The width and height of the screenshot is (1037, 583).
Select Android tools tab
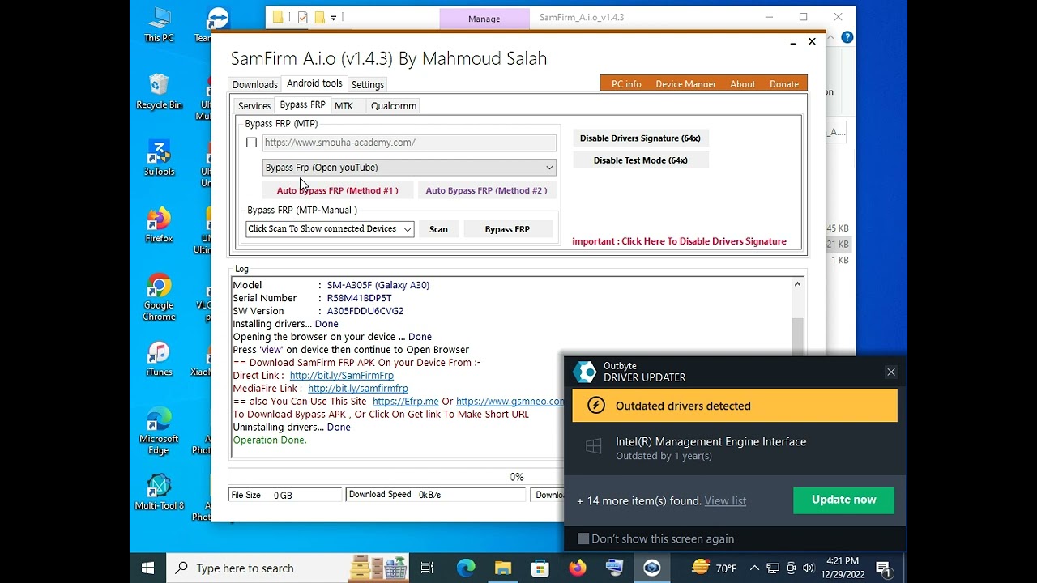tap(314, 83)
